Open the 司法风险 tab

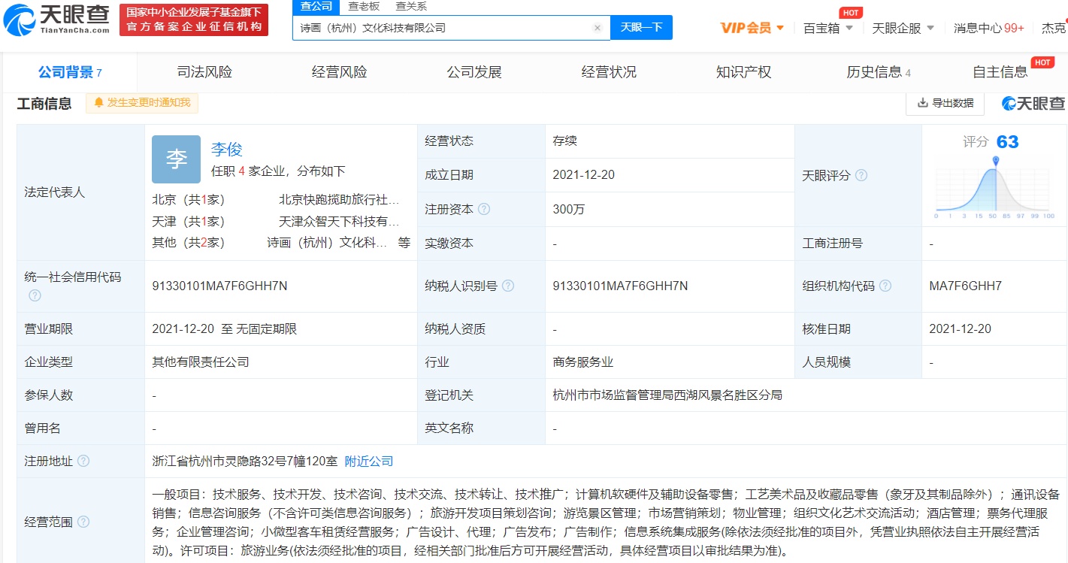[x=204, y=72]
